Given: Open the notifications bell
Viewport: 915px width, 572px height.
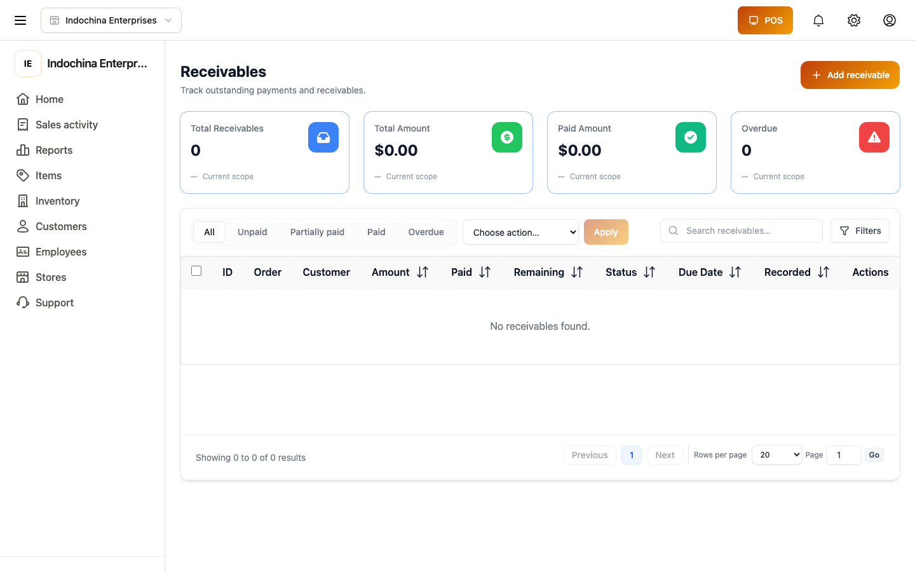Looking at the screenshot, I should pyautogui.click(x=818, y=20).
